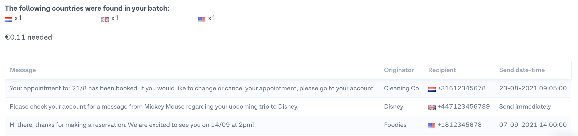Click the Send immediately cell
The height and width of the screenshot is (136, 578).
point(525,107)
